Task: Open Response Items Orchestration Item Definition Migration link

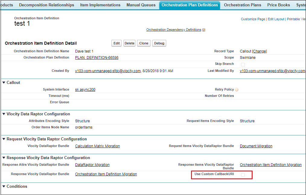Action: pos(271,165)
